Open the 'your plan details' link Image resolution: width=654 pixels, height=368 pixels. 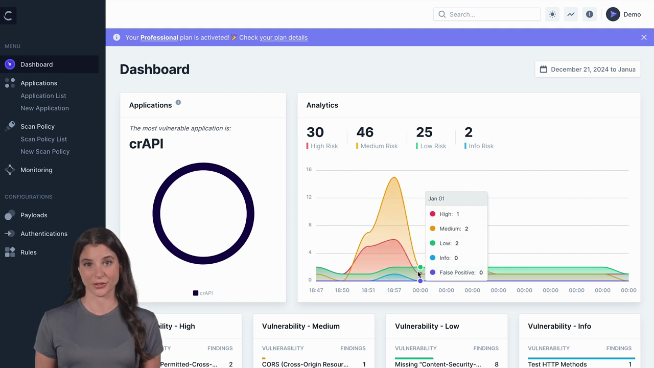284,37
